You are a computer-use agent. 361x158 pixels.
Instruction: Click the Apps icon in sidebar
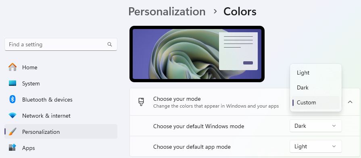point(13,148)
